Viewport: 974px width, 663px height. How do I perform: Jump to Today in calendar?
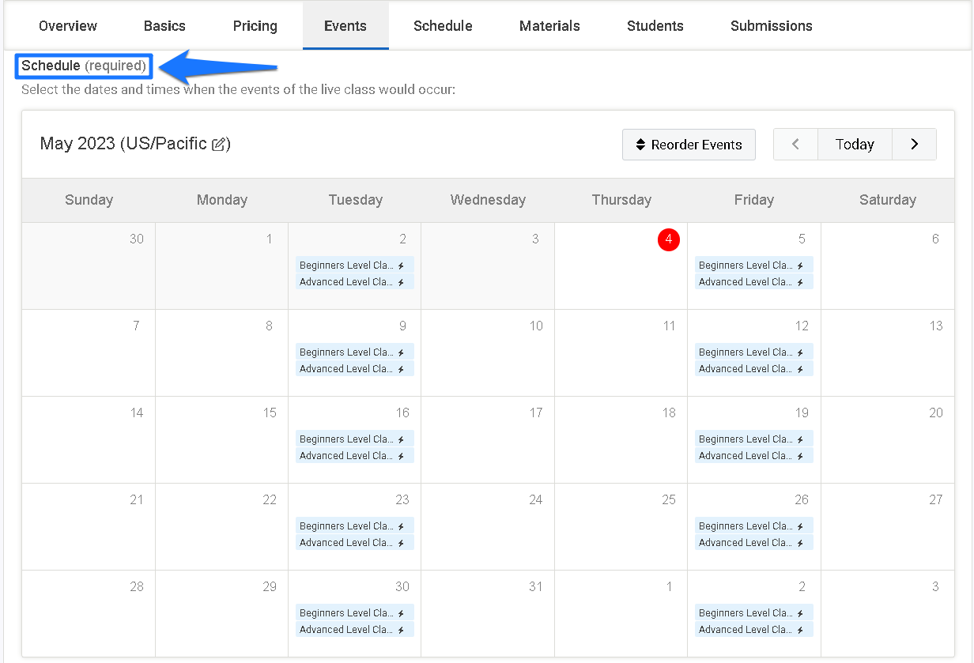pyautogui.click(x=855, y=145)
